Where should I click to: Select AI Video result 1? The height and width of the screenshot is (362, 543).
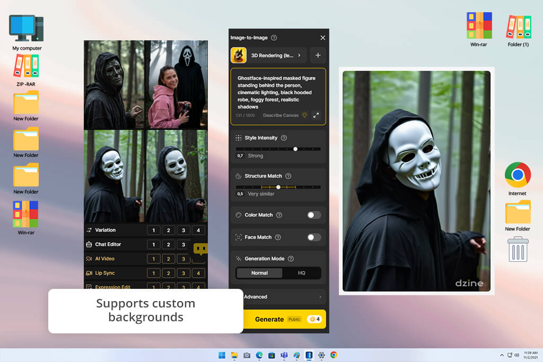pos(154,259)
